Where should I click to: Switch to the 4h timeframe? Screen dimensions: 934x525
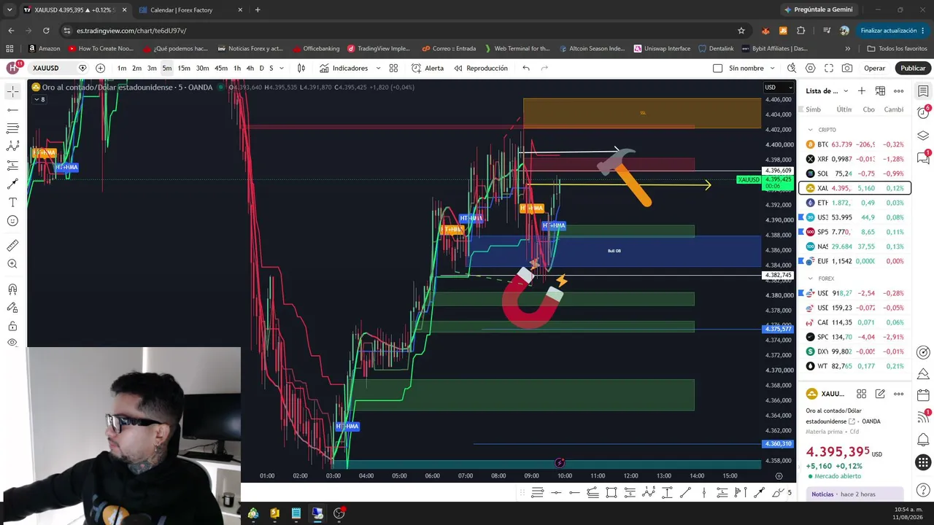(x=250, y=68)
